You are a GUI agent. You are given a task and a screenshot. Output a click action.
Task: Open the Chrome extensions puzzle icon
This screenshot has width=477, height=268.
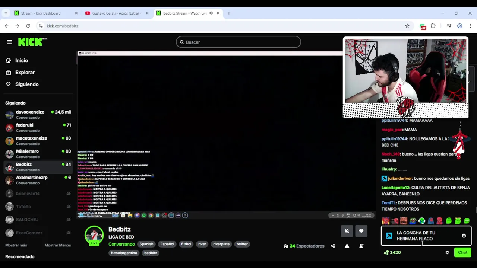[433, 26]
